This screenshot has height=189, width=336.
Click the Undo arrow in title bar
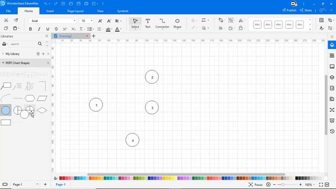point(46,4)
